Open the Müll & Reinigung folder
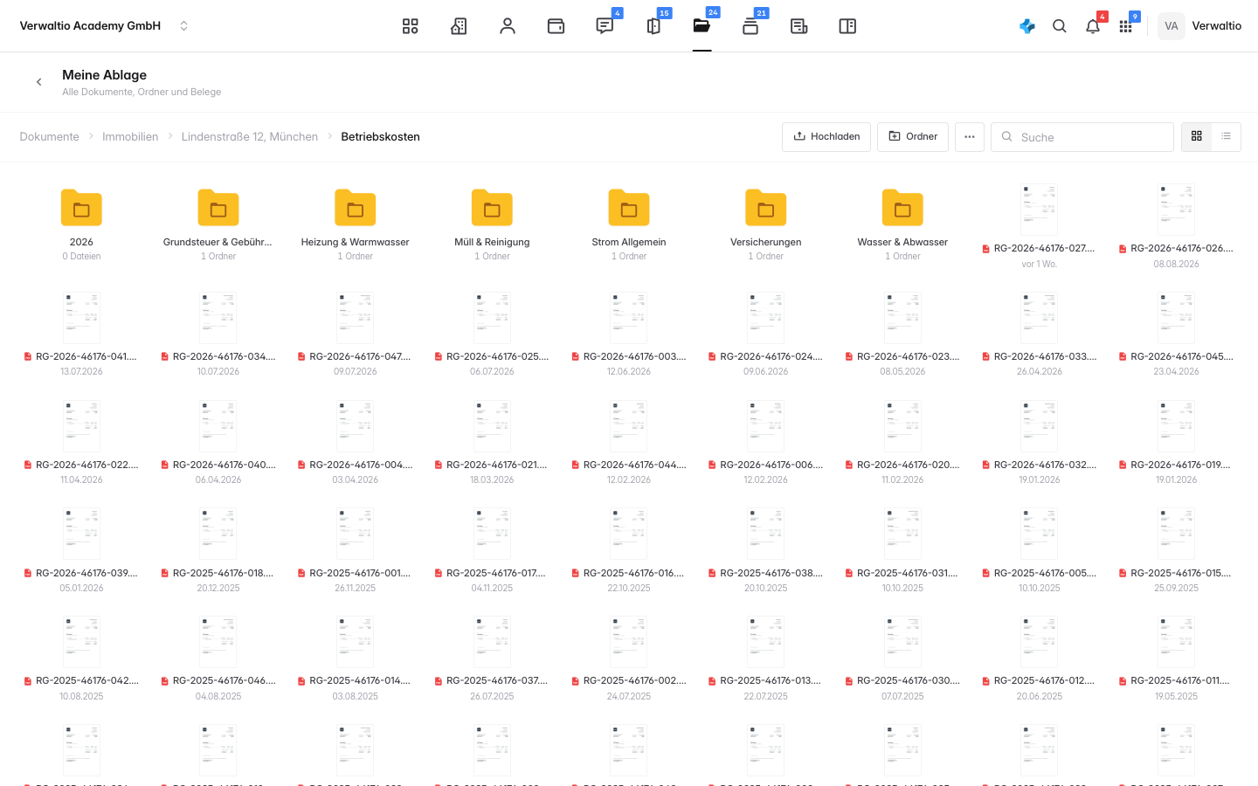The height and width of the screenshot is (786, 1258). (x=492, y=224)
